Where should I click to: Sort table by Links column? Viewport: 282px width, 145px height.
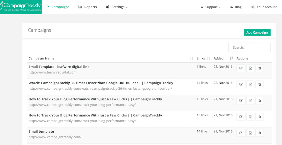tap(209, 58)
